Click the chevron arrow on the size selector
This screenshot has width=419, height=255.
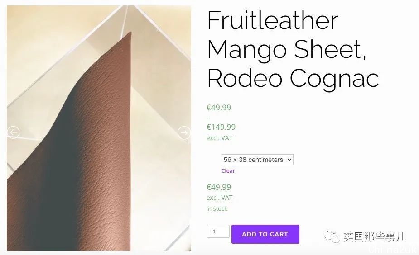(x=289, y=160)
